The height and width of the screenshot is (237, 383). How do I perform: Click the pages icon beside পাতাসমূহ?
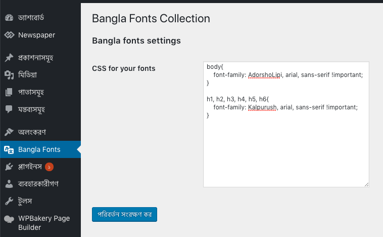click(x=9, y=92)
